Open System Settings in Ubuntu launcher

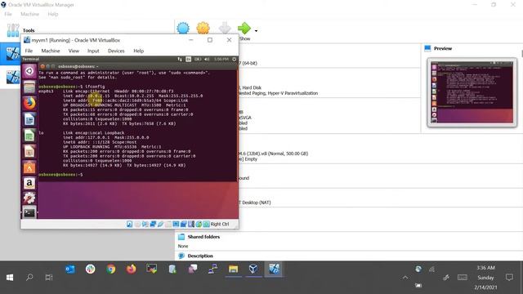(x=29, y=198)
